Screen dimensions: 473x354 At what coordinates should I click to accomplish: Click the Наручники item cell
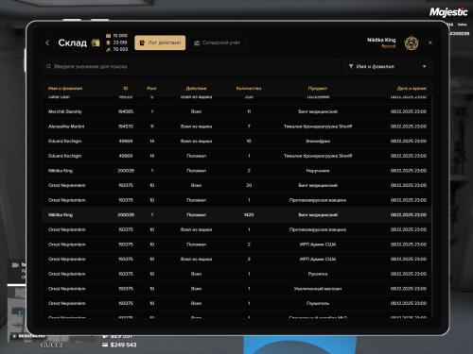click(x=318, y=171)
